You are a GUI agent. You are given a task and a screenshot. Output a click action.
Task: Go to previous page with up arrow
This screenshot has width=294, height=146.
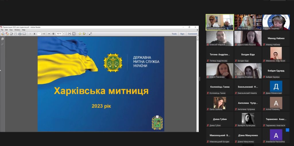[30, 34]
